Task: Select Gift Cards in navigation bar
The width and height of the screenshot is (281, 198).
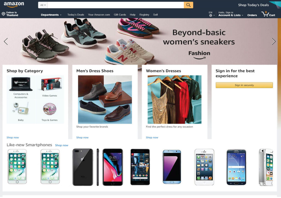Action: (120, 15)
